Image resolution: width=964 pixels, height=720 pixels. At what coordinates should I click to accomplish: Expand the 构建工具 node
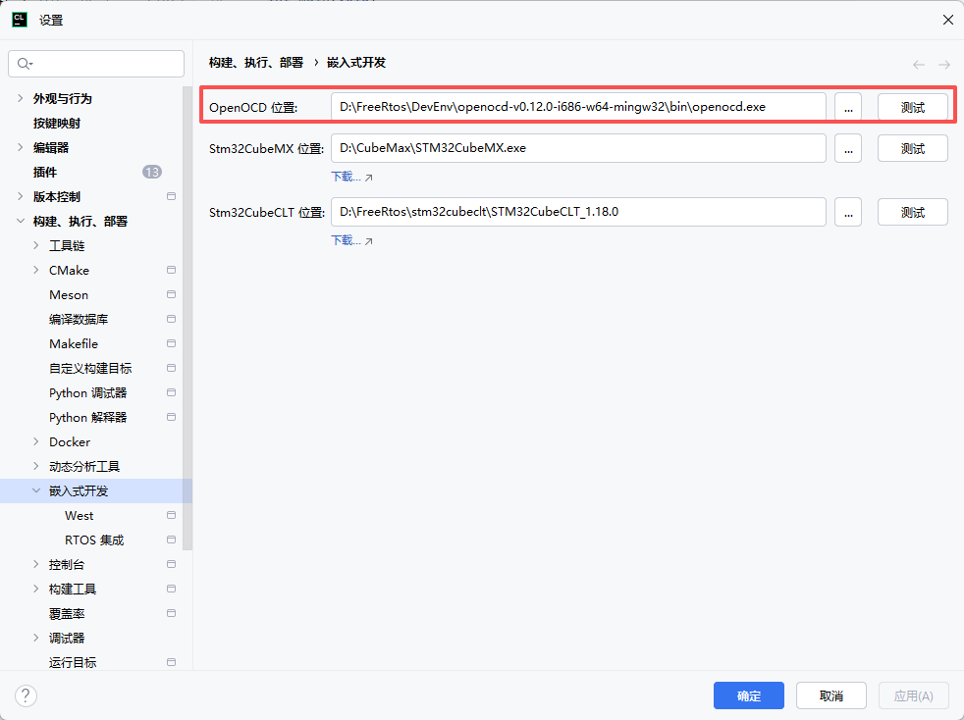[x=35, y=590]
